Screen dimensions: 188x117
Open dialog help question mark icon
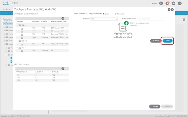pyautogui.click(x=169, y=10)
